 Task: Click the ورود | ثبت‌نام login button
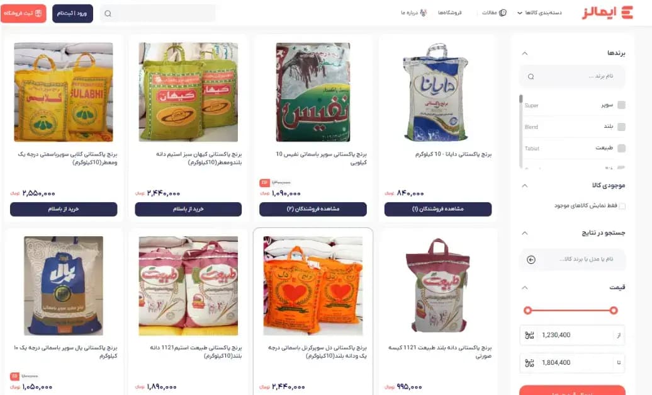coord(72,13)
